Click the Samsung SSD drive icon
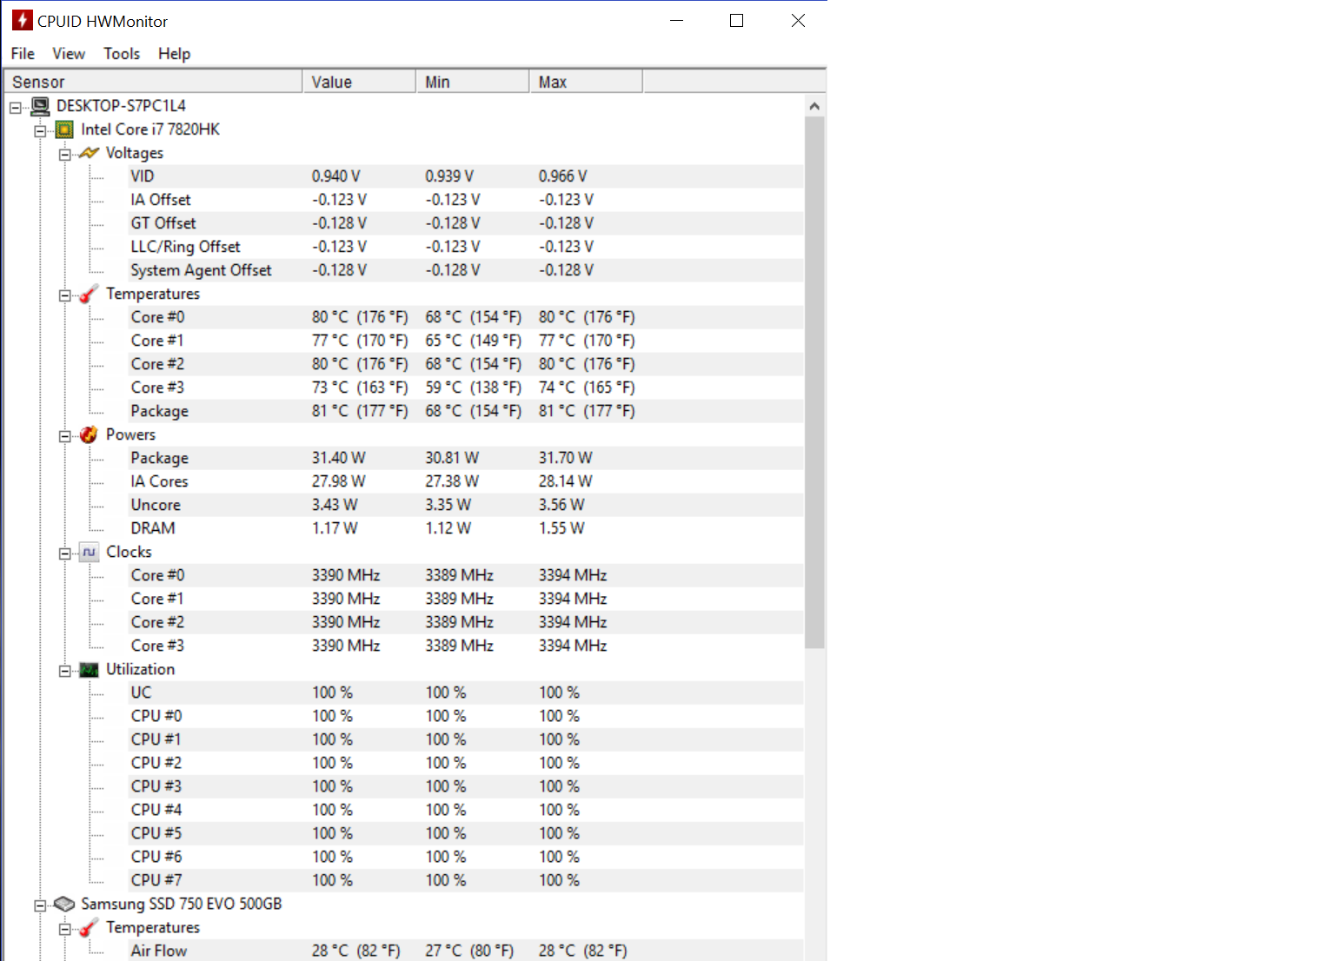 64,905
